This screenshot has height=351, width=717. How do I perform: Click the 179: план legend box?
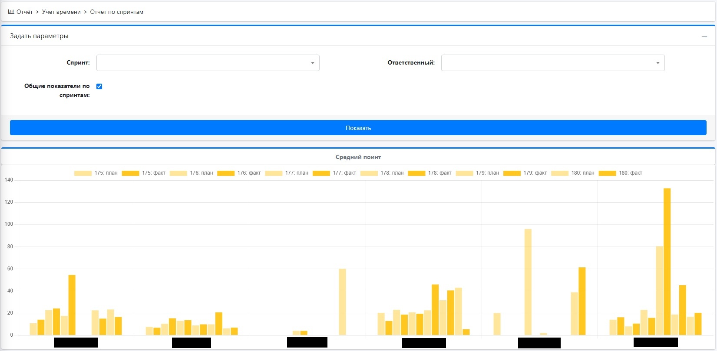click(464, 173)
